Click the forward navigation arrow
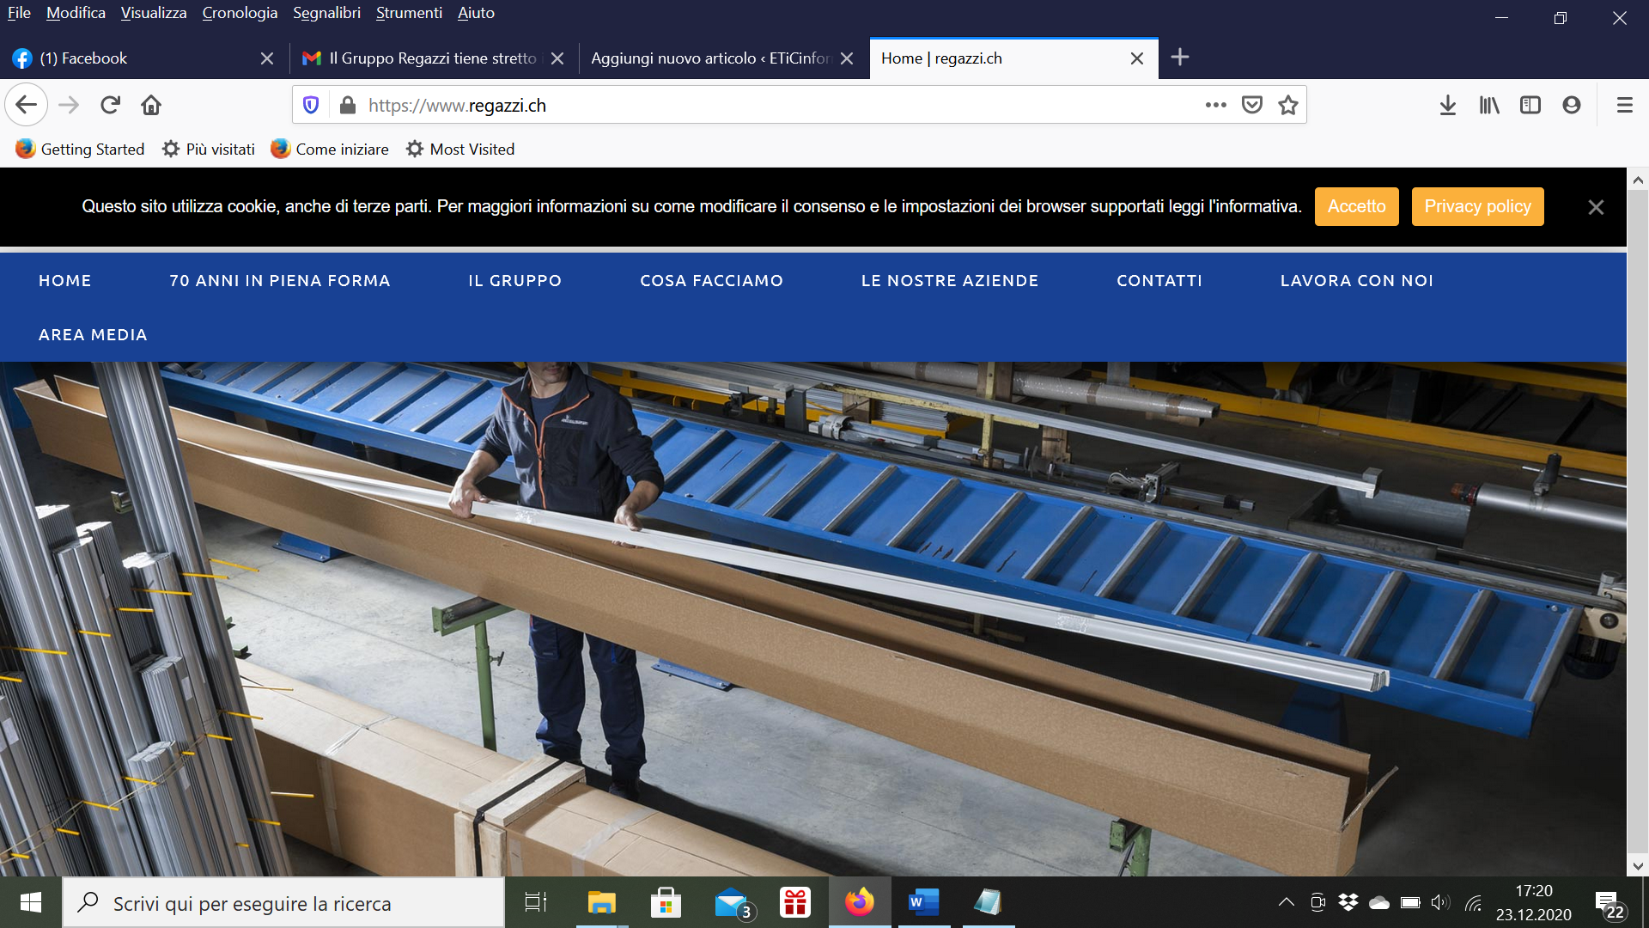Screen dimensions: 1649x928 (x=69, y=105)
